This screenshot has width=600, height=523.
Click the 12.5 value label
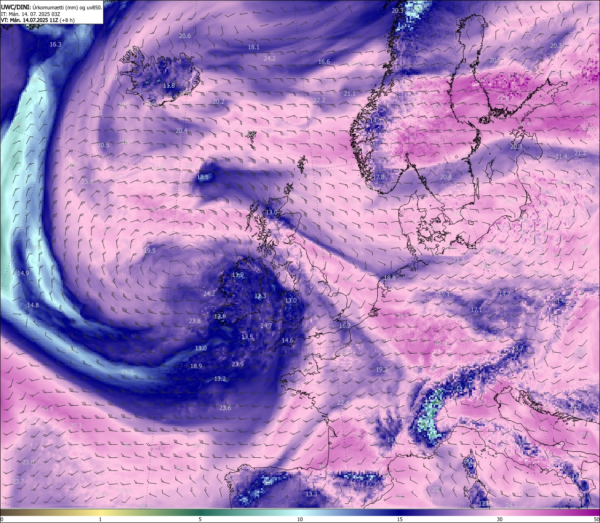tap(202, 177)
